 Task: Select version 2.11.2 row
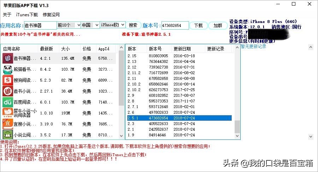(179, 73)
